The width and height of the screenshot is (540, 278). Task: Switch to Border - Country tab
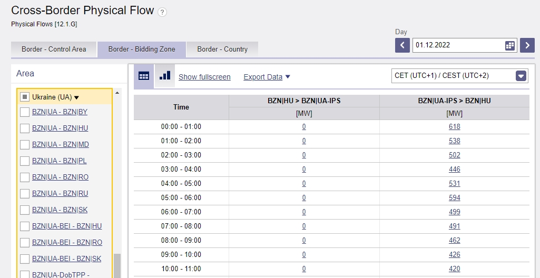click(x=222, y=49)
